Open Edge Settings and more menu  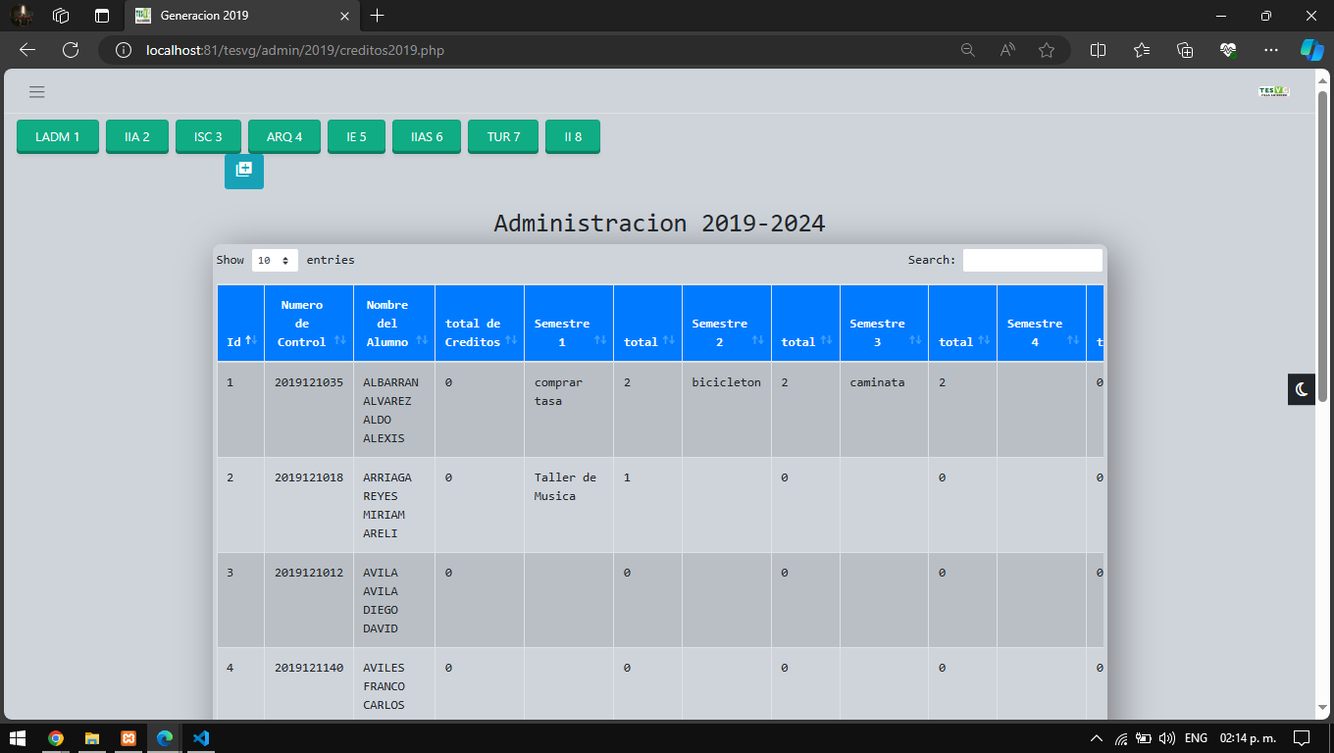[x=1271, y=50]
